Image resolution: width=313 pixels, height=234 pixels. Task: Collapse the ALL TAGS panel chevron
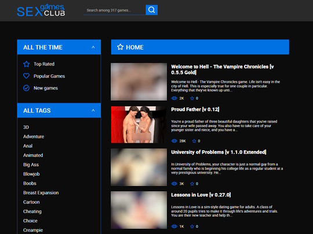click(93, 110)
